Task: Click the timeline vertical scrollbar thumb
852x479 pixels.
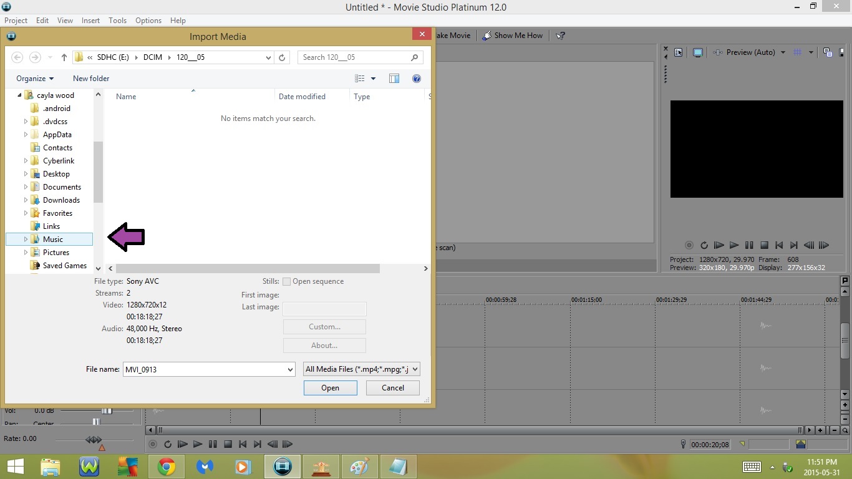Action: click(x=845, y=341)
